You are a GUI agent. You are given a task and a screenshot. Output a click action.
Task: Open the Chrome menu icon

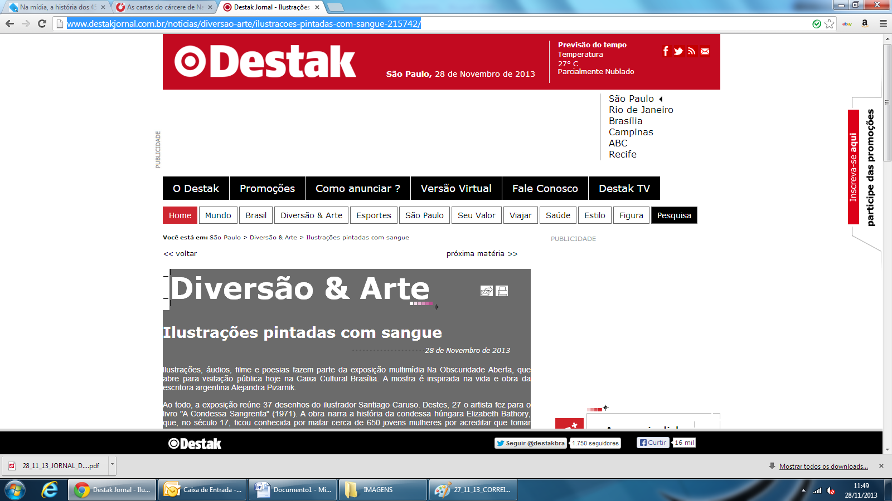tap(883, 23)
